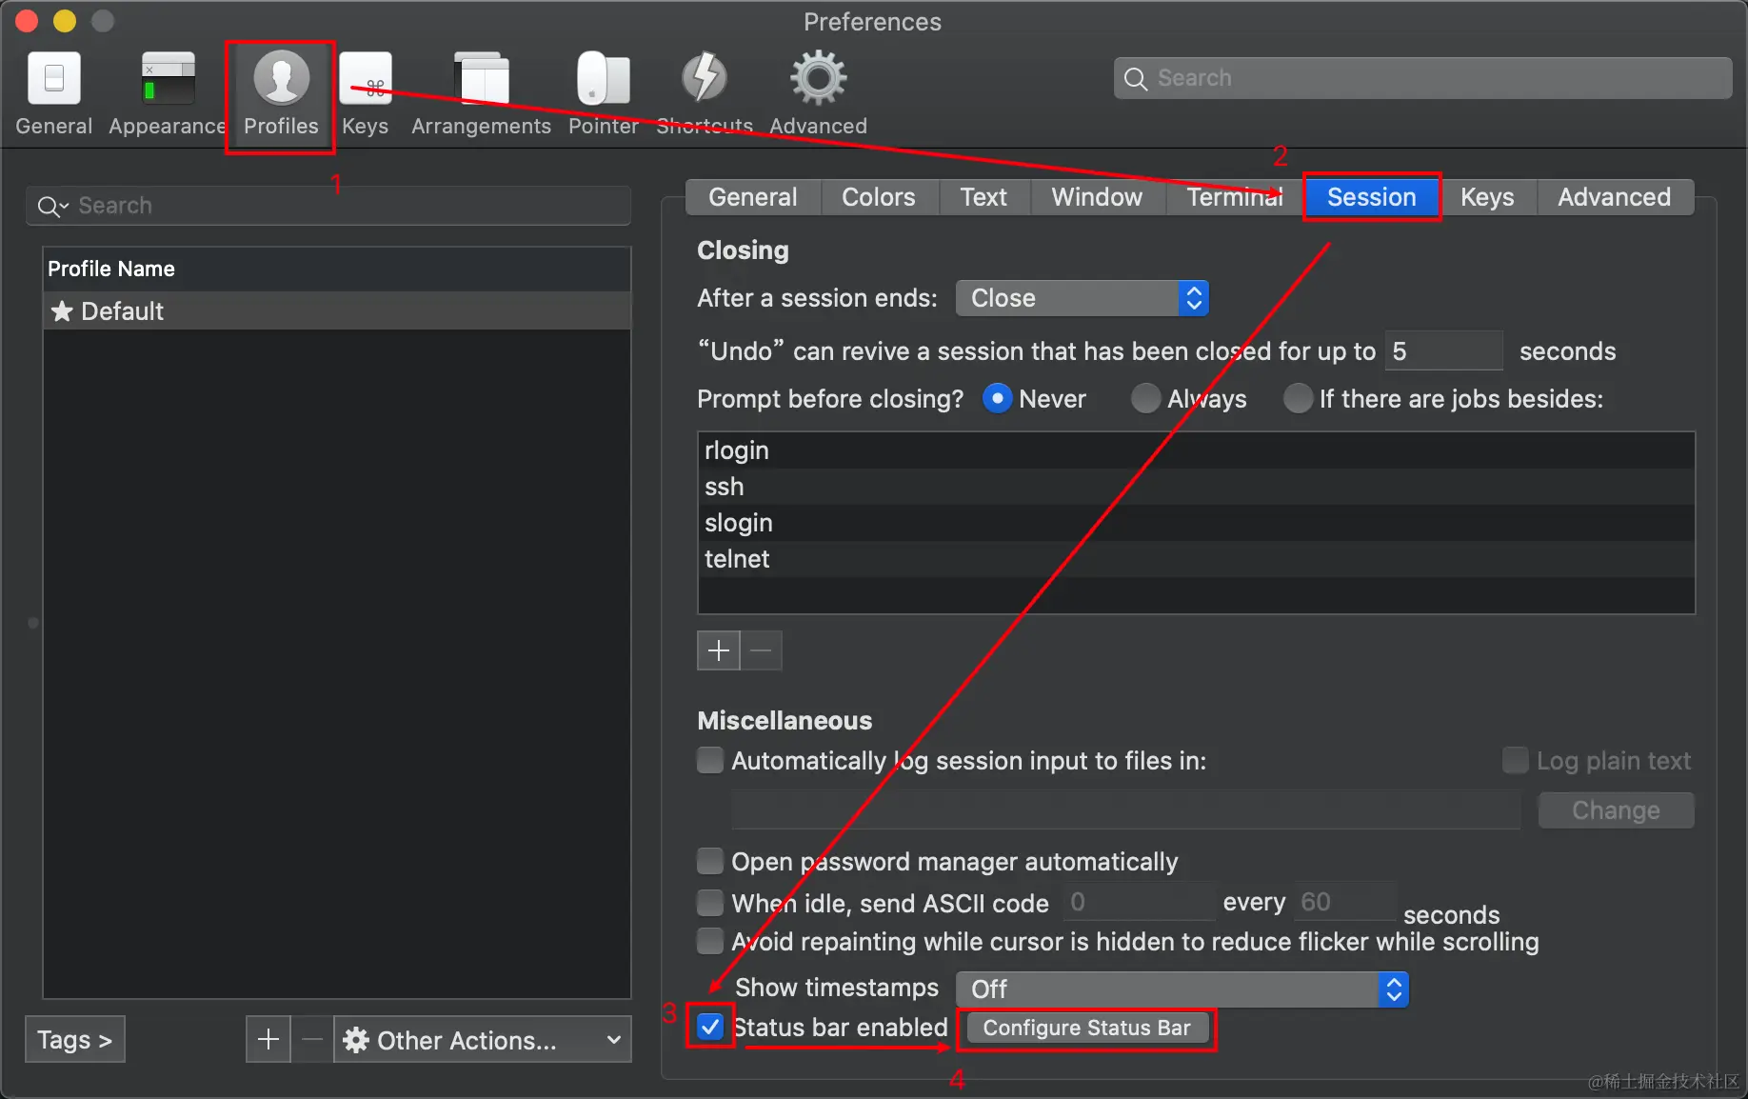The width and height of the screenshot is (1748, 1099).
Task: Click the magnifier icon in the top search field
Action: 1136,79
